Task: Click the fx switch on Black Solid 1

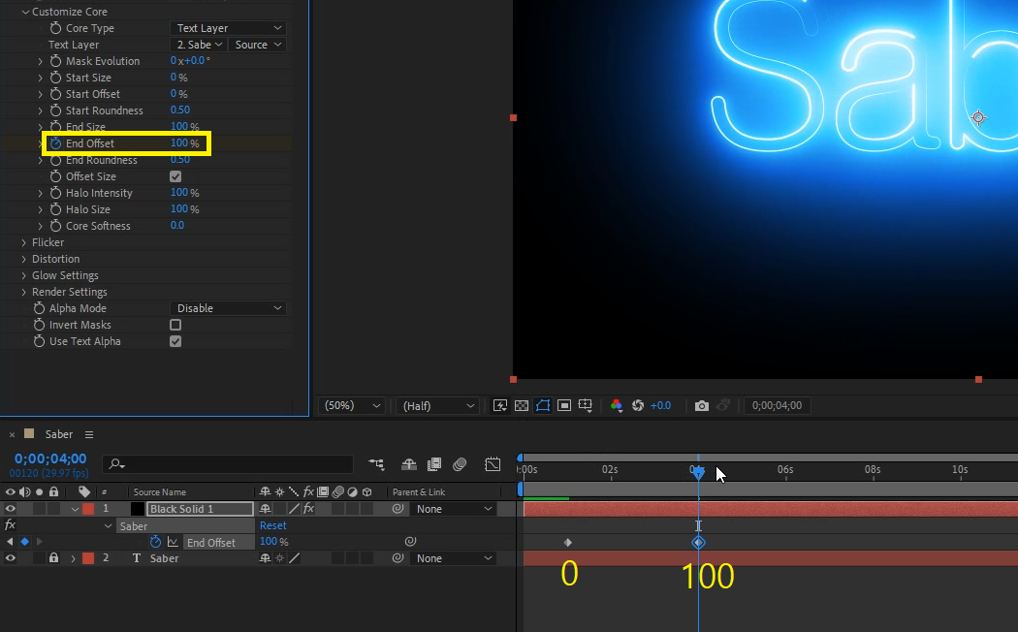Action: [308, 509]
